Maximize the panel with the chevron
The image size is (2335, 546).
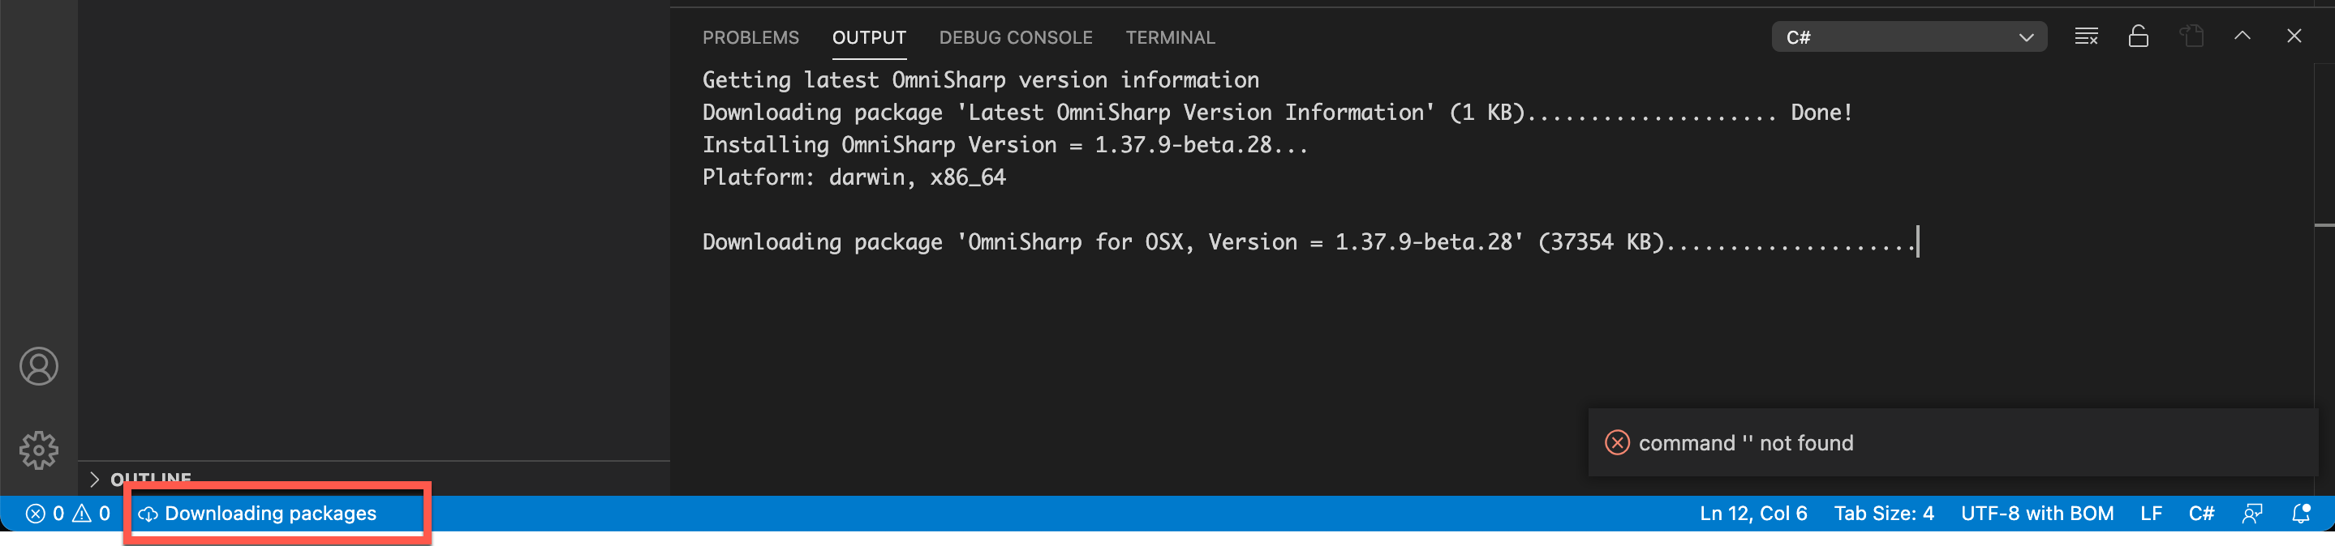coord(2242,36)
